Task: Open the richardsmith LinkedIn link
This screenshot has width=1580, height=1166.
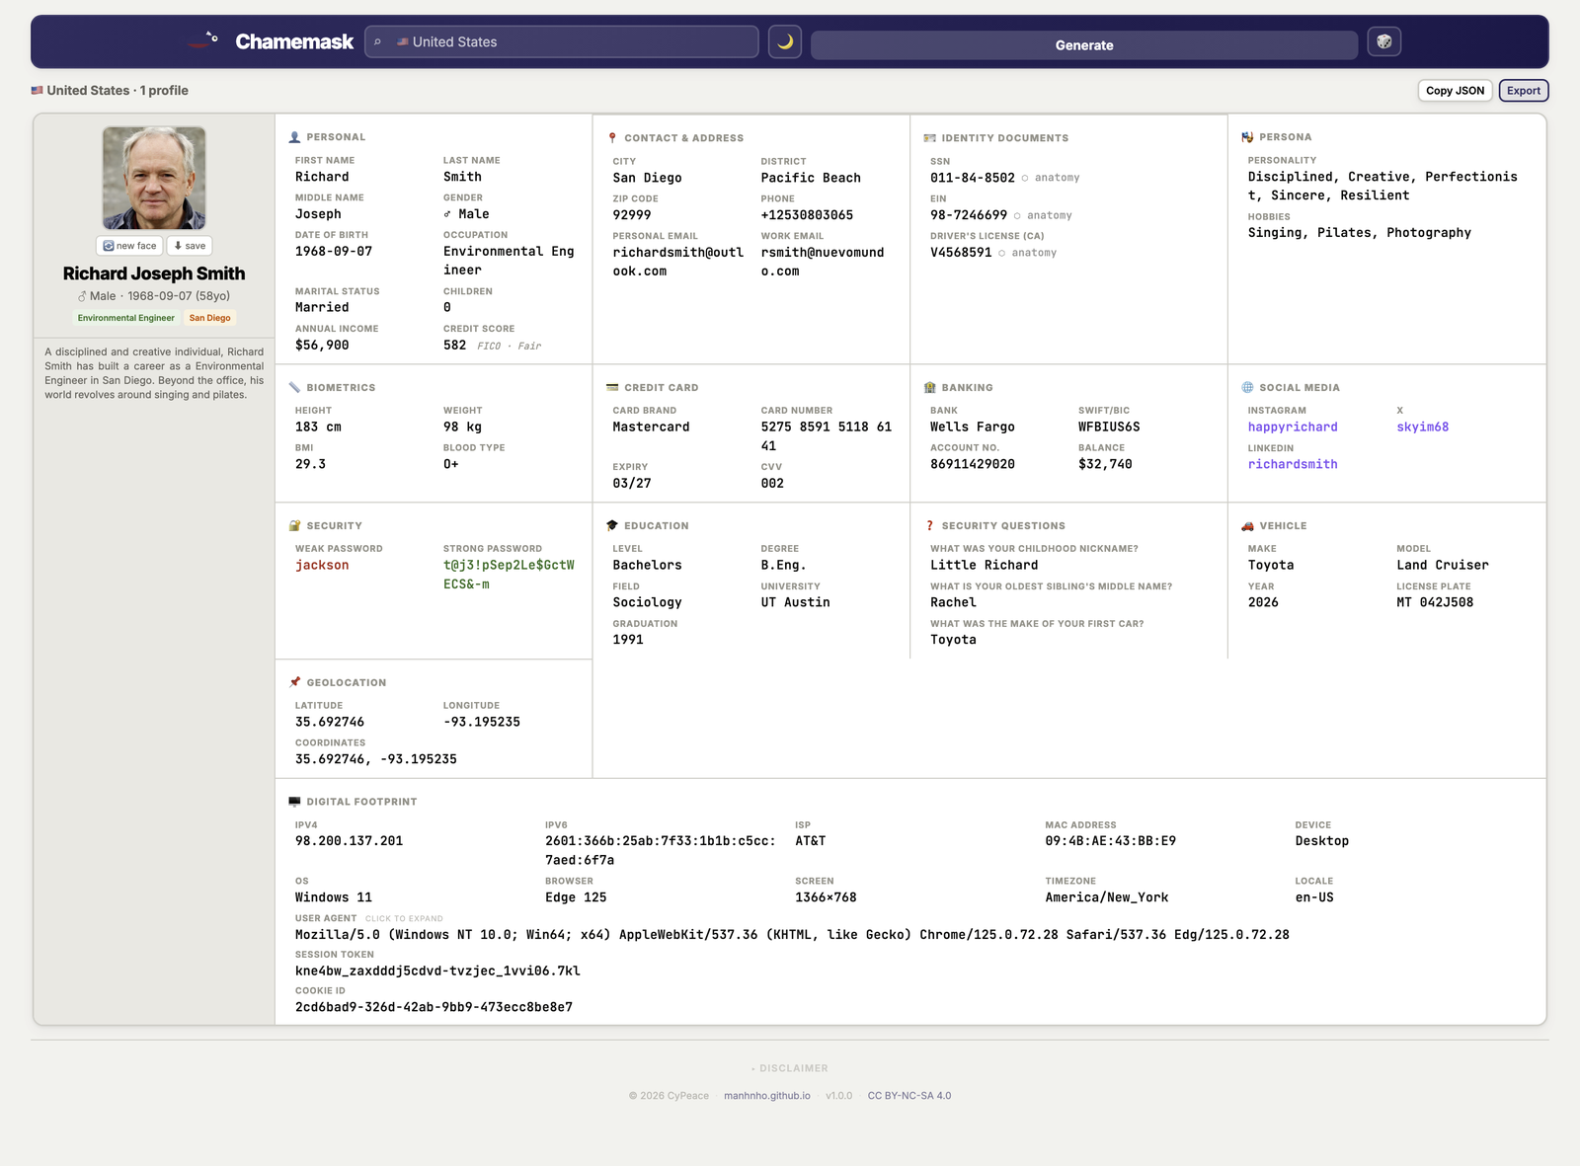Action: (1293, 465)
